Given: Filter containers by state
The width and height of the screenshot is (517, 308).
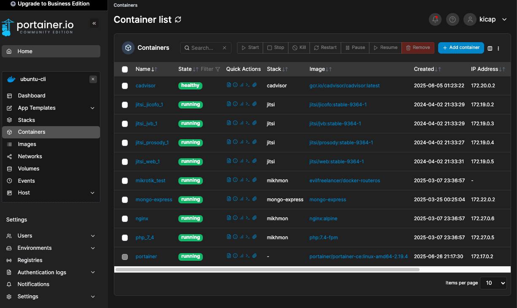Looking at the screenshot, I should tap(210, 69).
